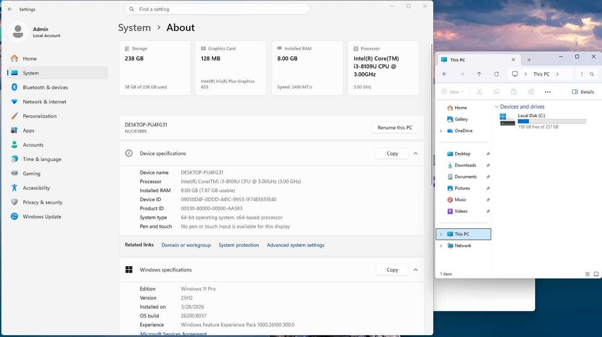Click the File Explorer back arrow
Image resolution: width=602 pixels, height=337 pixels.
pyautogui.click(x=445, y=74)
